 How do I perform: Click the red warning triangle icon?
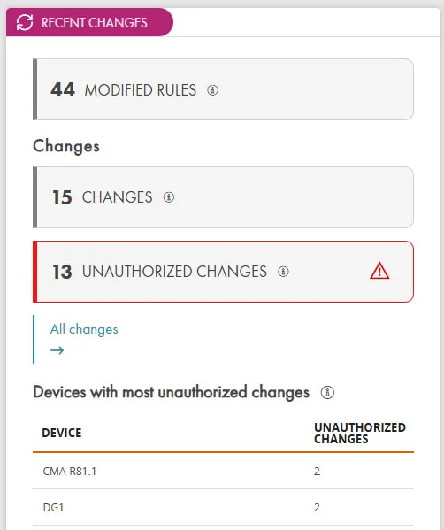point(379,271)
